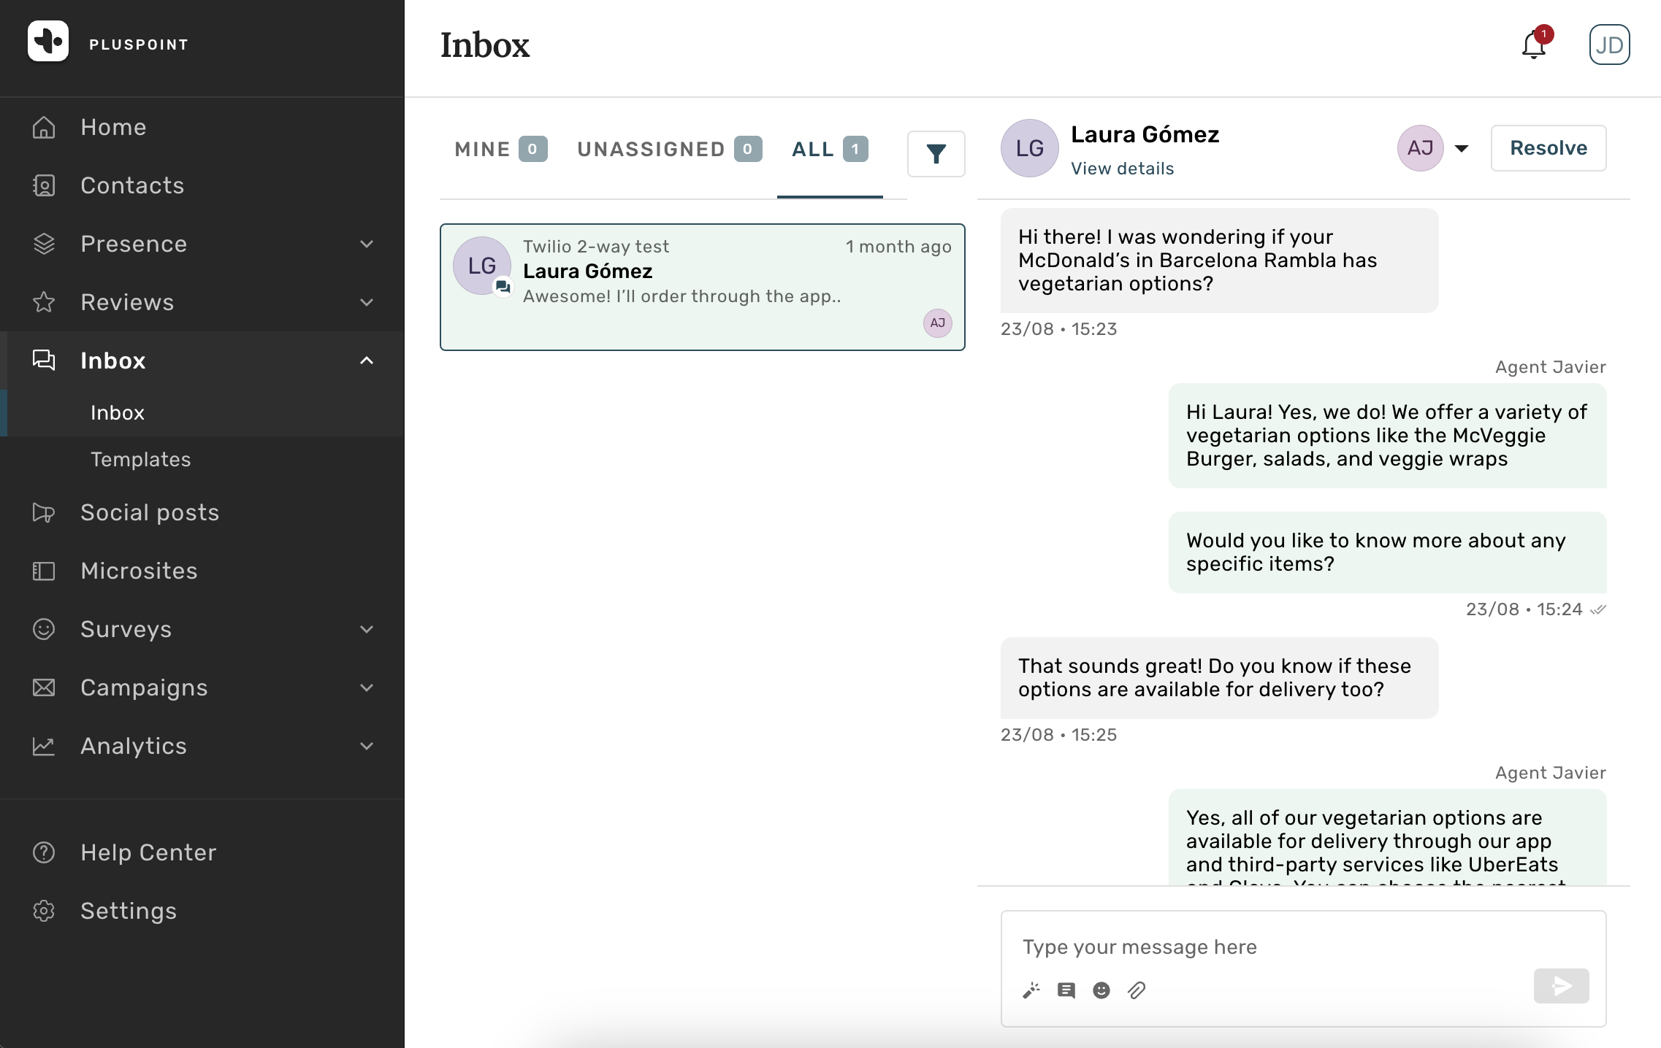
Task: Expand the Presence menu section
Action: [367, 244]
